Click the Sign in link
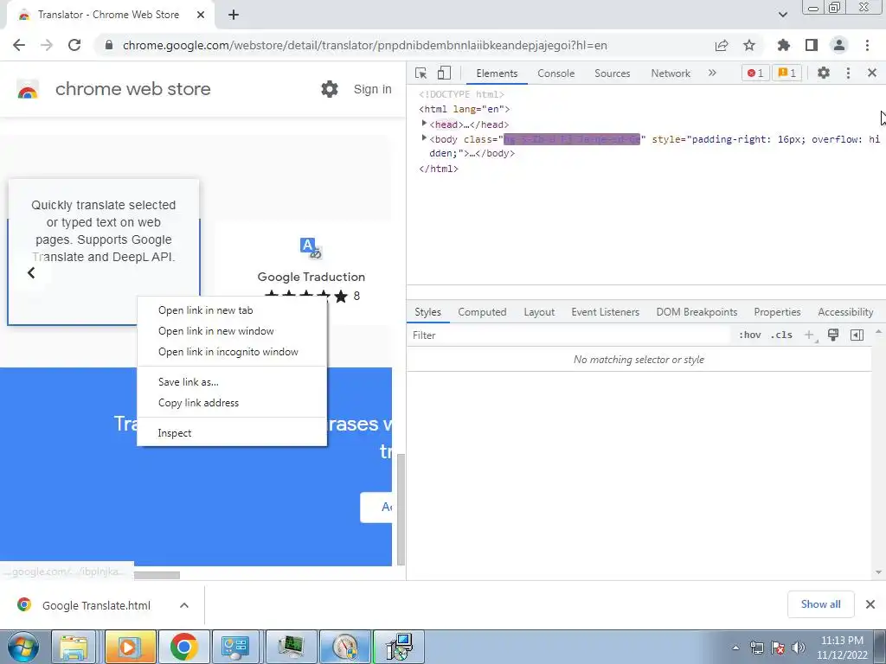Image resolution: width=886 pixels, height=664 pixels. click(x=372, y=89)
